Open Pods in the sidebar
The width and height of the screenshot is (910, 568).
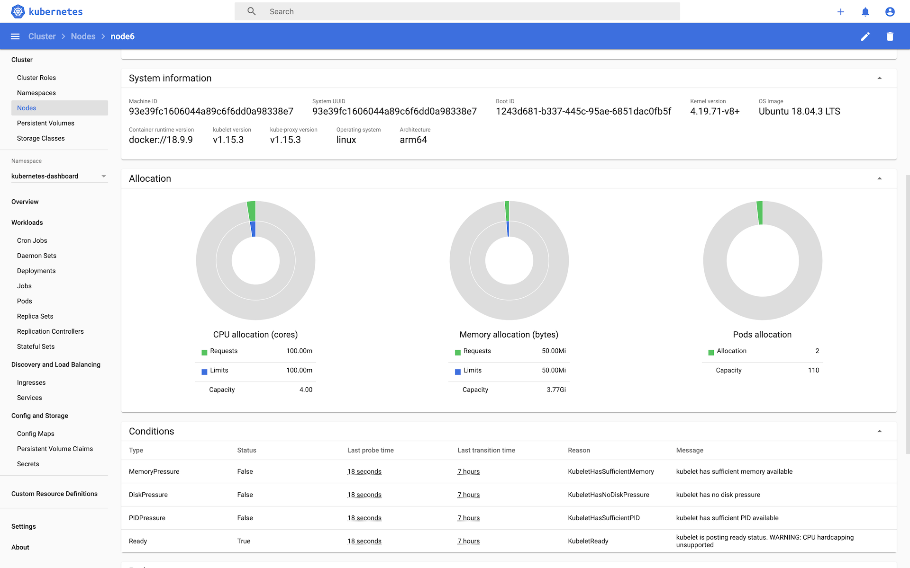point(25,301)
